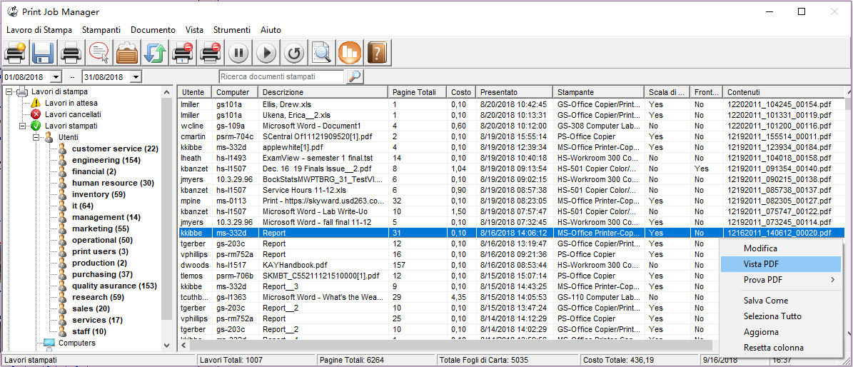Click the Computers monitor icon in tree

point(49,343)
